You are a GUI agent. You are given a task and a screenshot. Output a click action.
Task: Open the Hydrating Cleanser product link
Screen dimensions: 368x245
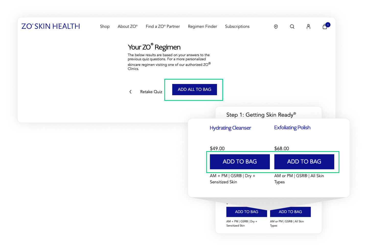coord(231,128)
